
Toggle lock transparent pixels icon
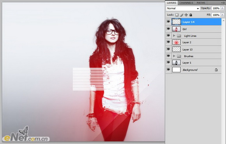(177, 15)
